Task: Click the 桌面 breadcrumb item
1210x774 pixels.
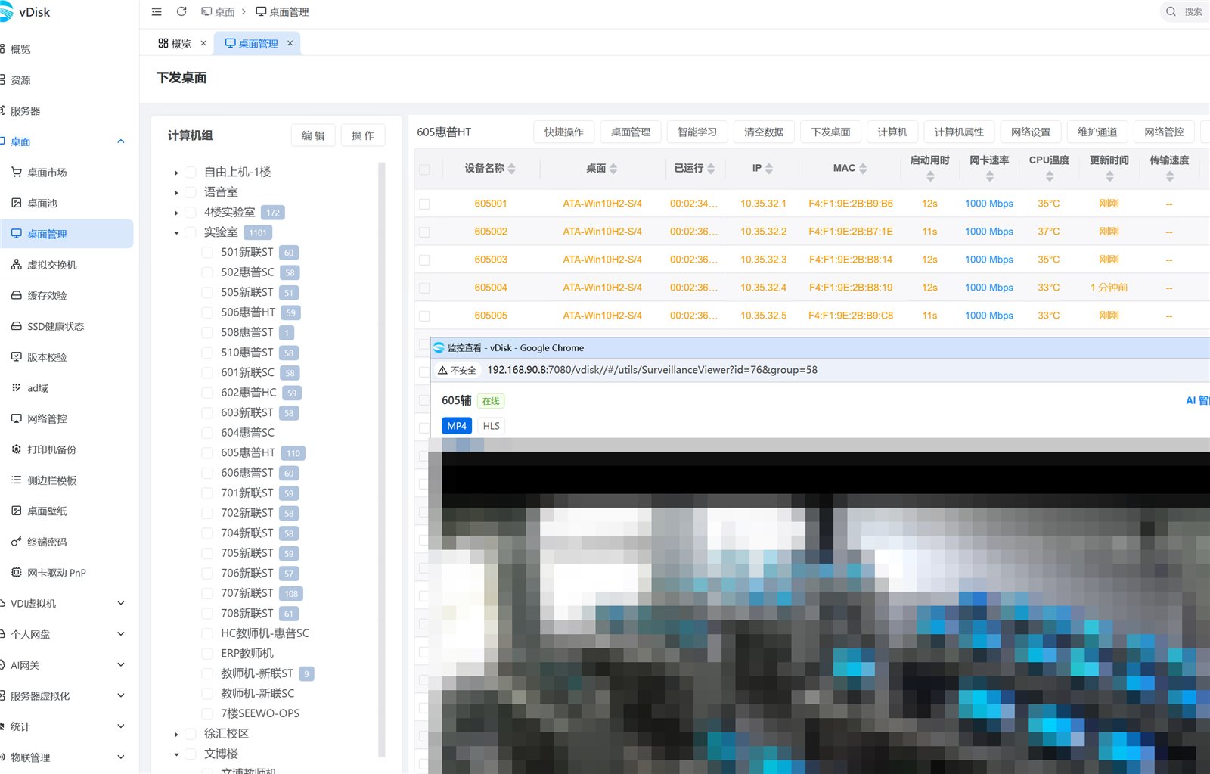Action: pyautogui.click(x=218, y=11)
